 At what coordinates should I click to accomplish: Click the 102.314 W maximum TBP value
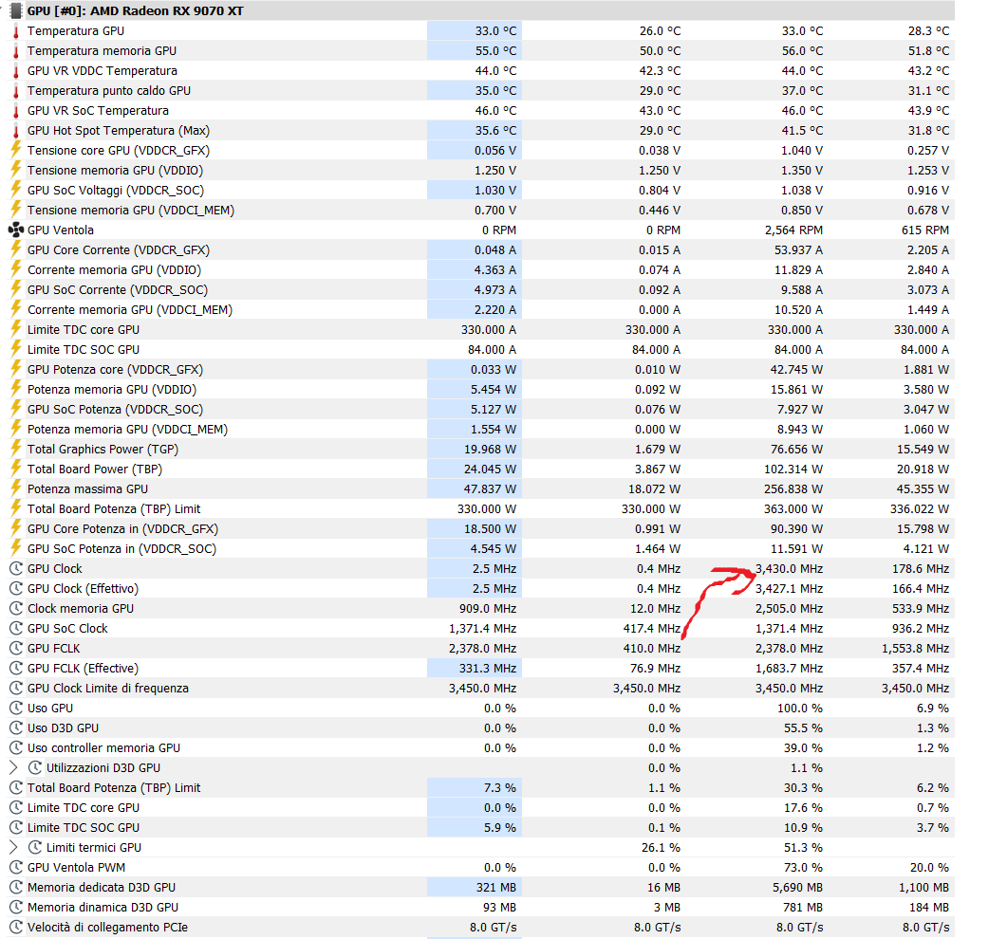pyautogui.click(x=793, y=469)
